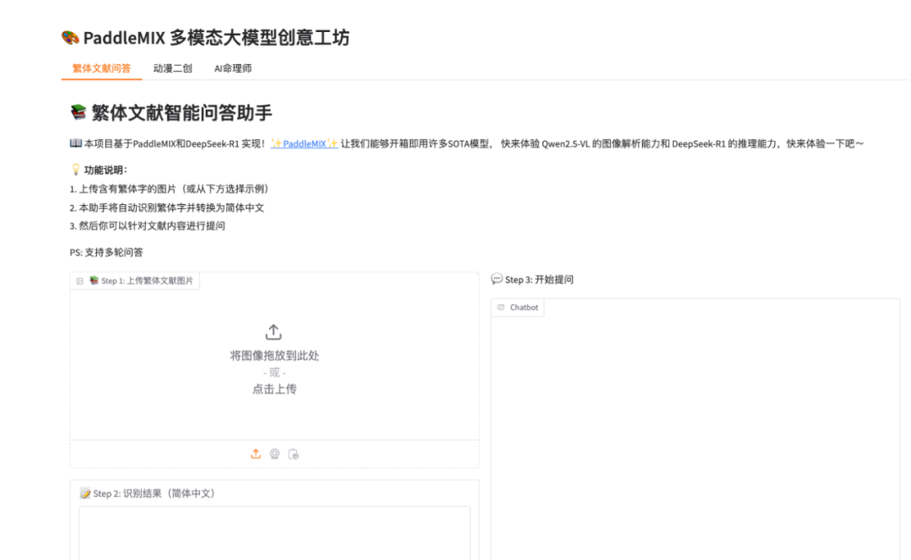911x560 pixels.
Task: Click the open-book icon before 本项目基于
Action: (x=76, y=143)
